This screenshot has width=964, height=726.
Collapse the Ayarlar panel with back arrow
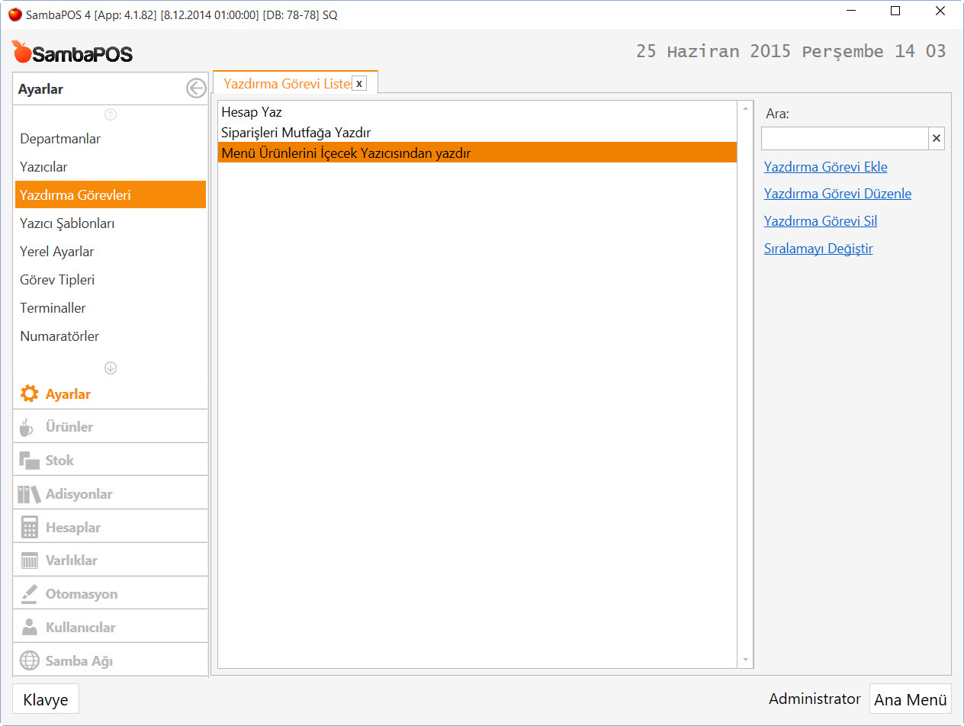(196, 89)
